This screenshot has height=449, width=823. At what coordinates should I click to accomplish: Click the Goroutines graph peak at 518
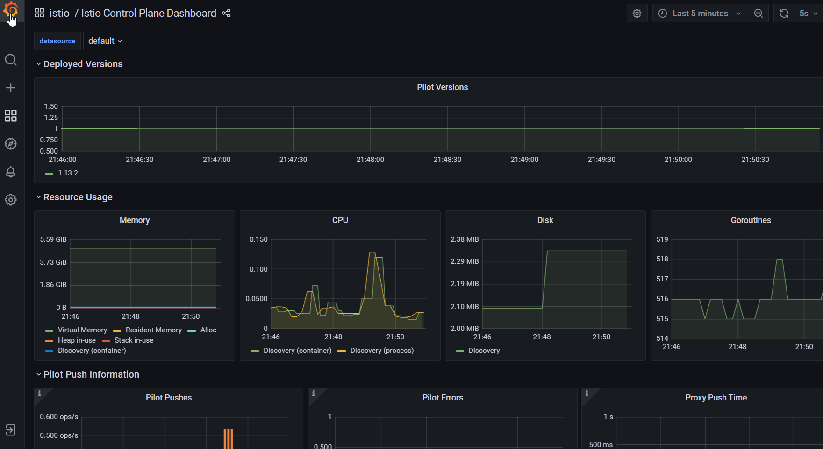(780, 260)
